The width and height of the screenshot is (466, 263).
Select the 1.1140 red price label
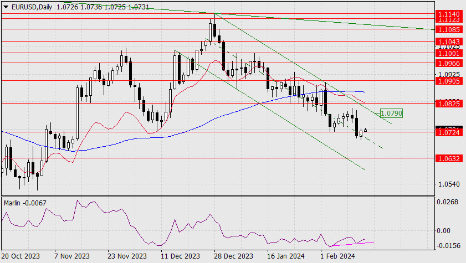pyautogui.click(x=449, y=14)
